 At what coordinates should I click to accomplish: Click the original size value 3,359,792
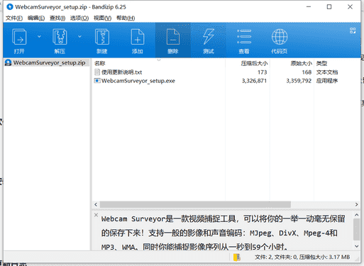pyautogui.click(x=299, y=81)
